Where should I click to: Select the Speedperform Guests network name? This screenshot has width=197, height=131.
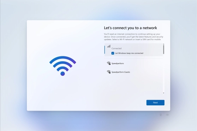pos(121,72)
